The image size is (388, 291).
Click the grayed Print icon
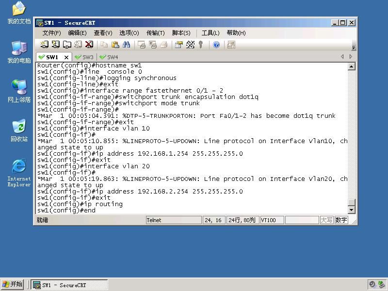click(x=163, y=45)
